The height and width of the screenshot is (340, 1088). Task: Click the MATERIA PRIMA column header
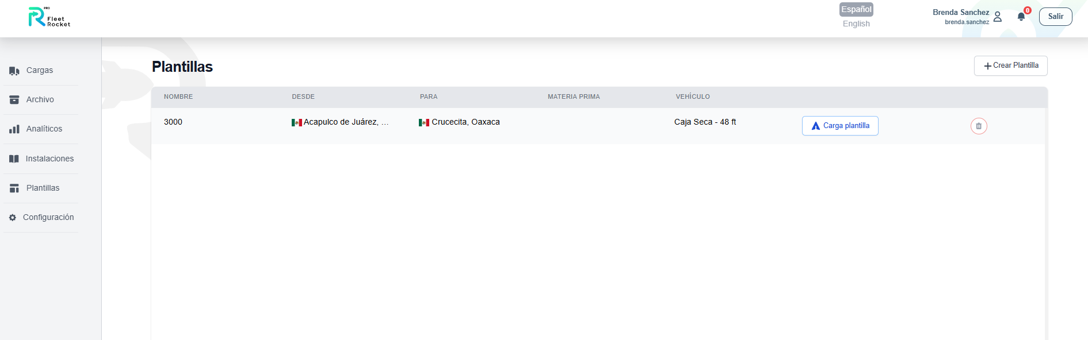click(x=574, y=96)
